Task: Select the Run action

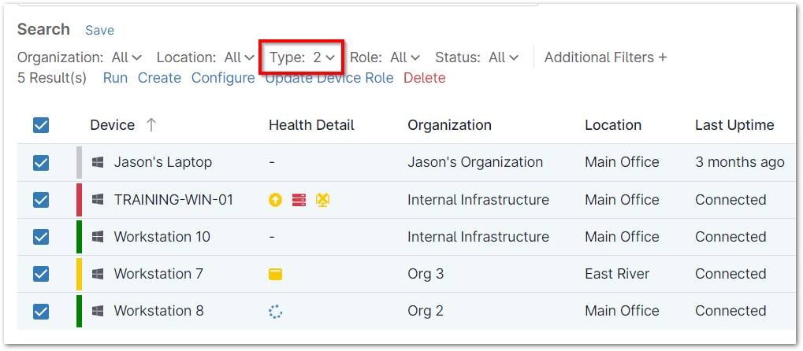Action: click(115, 78)
